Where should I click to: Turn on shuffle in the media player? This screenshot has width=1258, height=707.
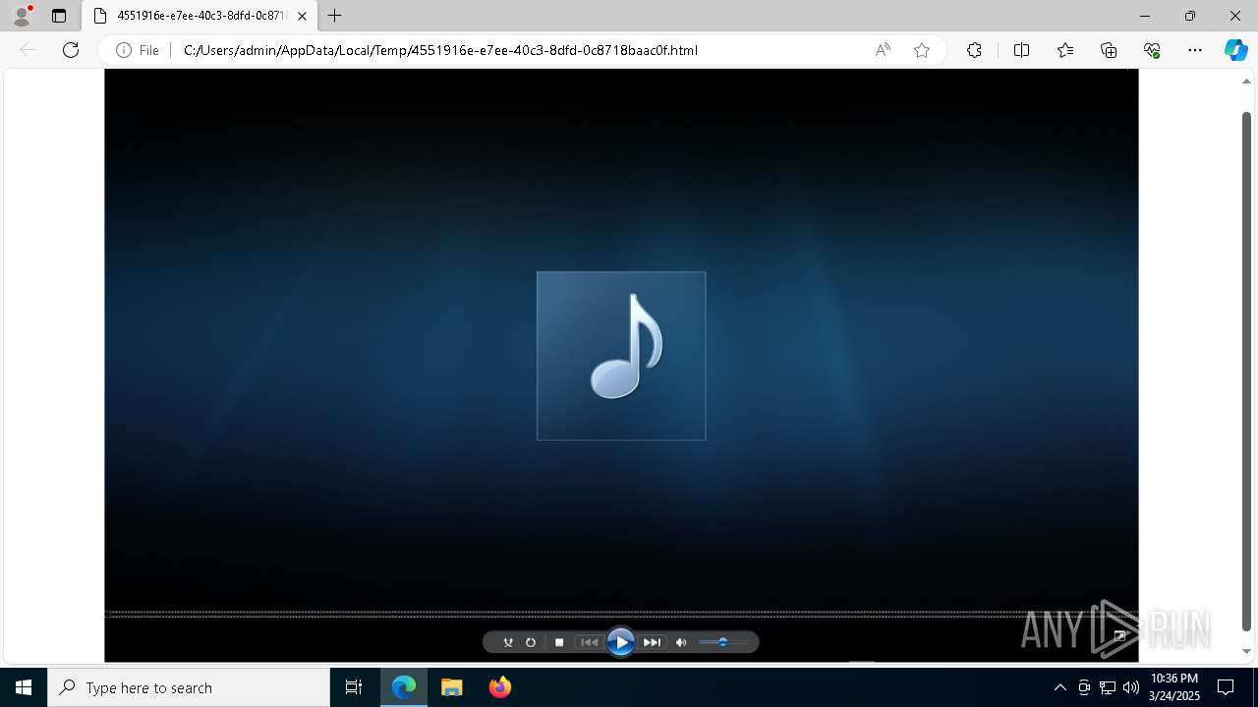pos(508,642)
